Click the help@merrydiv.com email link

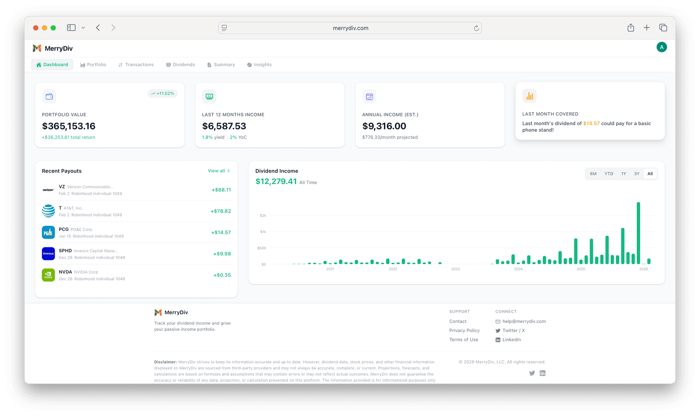(524, 321)
